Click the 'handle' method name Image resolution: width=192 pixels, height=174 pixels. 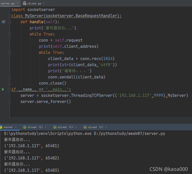pos(37,22)
